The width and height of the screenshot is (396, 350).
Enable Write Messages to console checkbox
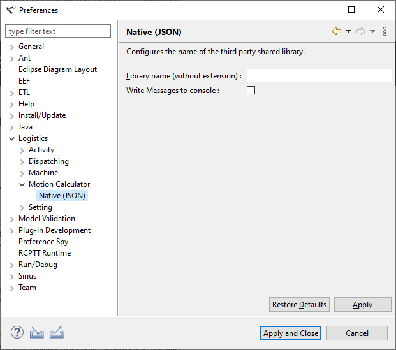pyautogui.click(x=251, y=91)
